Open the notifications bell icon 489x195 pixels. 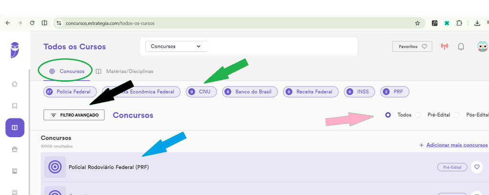pos(461,47)
